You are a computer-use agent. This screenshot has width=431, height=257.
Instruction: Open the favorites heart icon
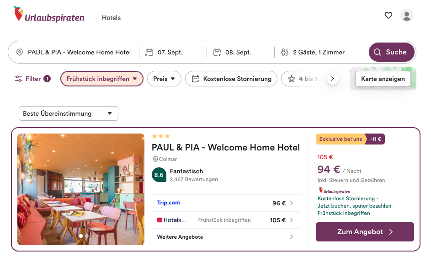pos(388,16)
